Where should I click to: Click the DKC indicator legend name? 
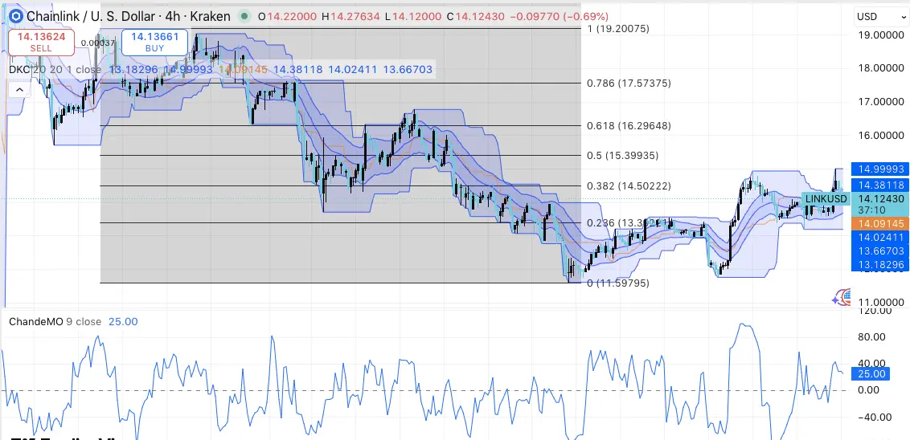(x=19, y=70)
